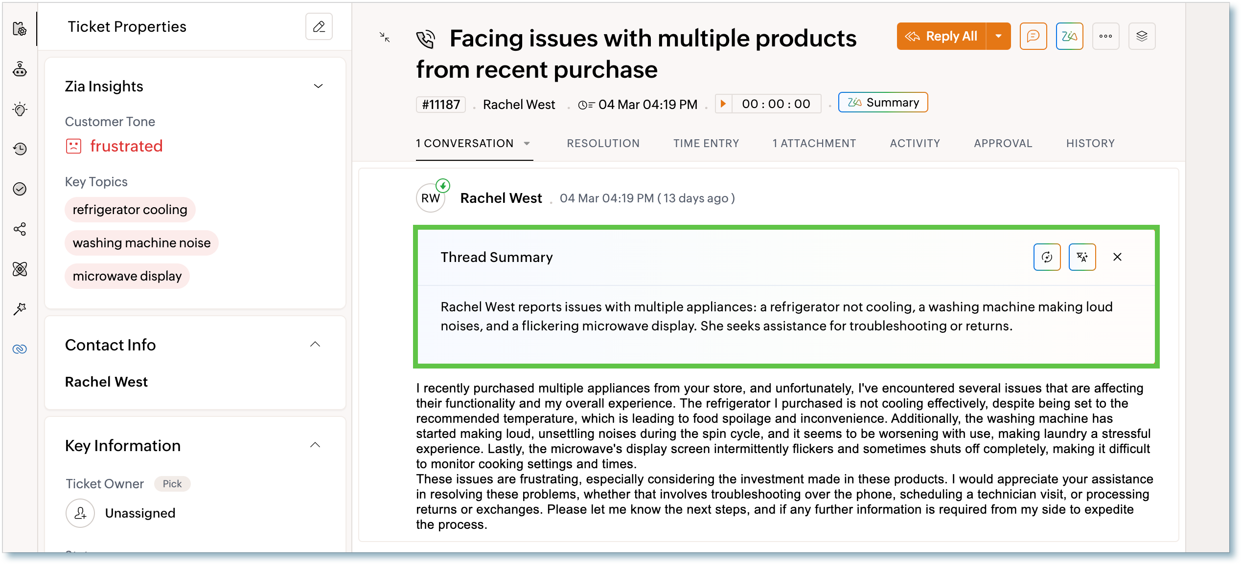Image resolution: width=1241 pixels, height=564 pixels.
Task: Click the share icon in the left sidebar
Action: [20, 229]
